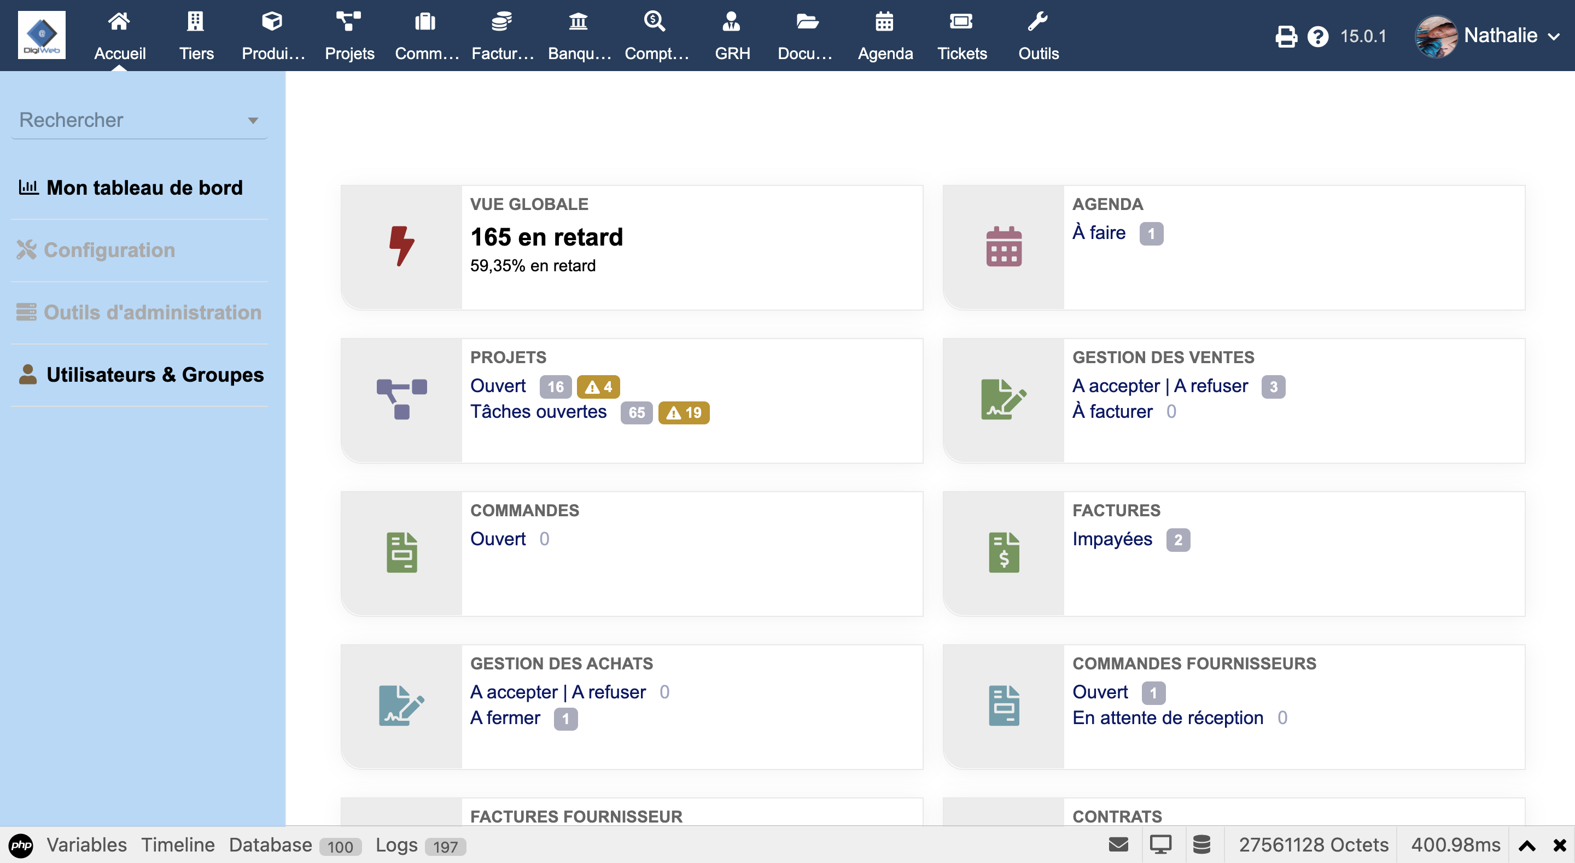Click the GRH user icon
Viewport: 1575px width, 863px height.
[x=731, y=22]
